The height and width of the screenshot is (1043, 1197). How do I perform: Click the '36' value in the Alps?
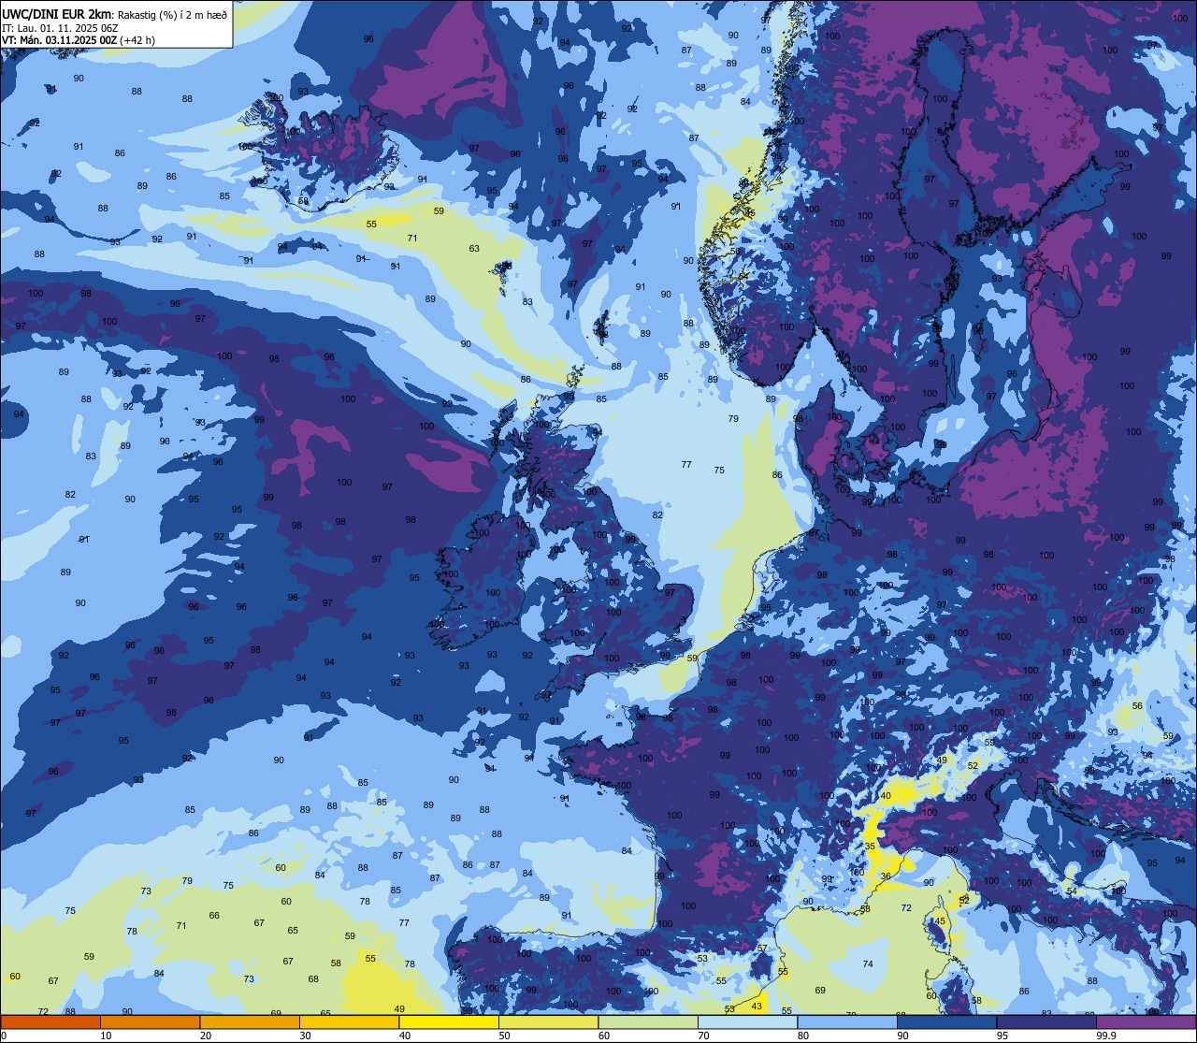pos(886,876)
